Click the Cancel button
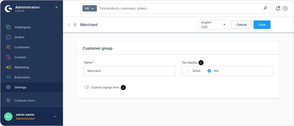The width and height of the screenshot is (294, 126). (x=242, y=25)
